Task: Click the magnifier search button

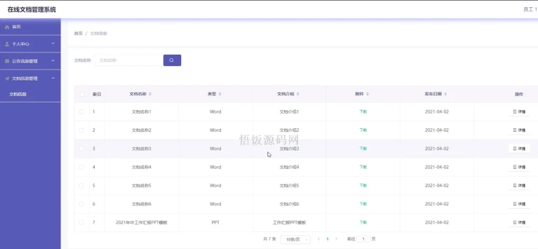Action: pos(172,60)
